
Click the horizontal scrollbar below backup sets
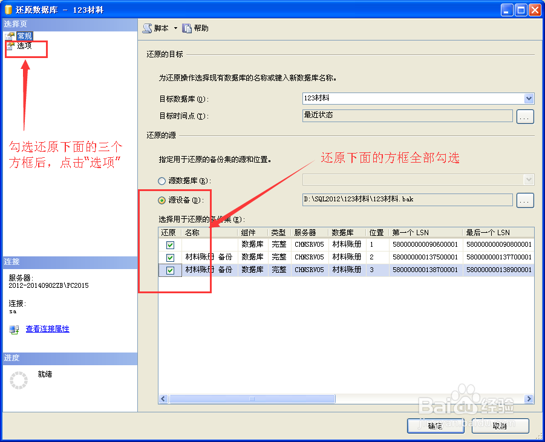[x=251, y=398]
